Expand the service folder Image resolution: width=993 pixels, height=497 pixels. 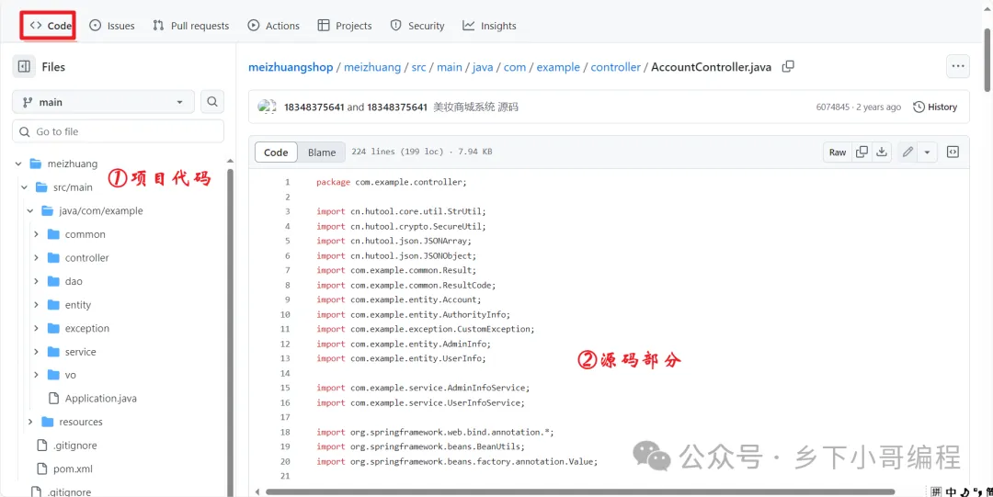click(36, 351)
